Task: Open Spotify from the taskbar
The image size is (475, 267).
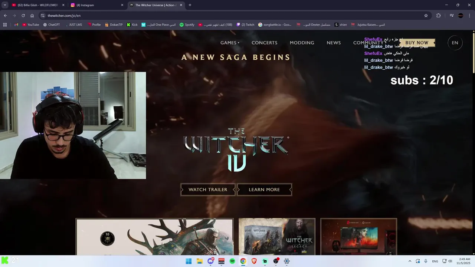Action: pyautogui.click(x=232, y=261)
